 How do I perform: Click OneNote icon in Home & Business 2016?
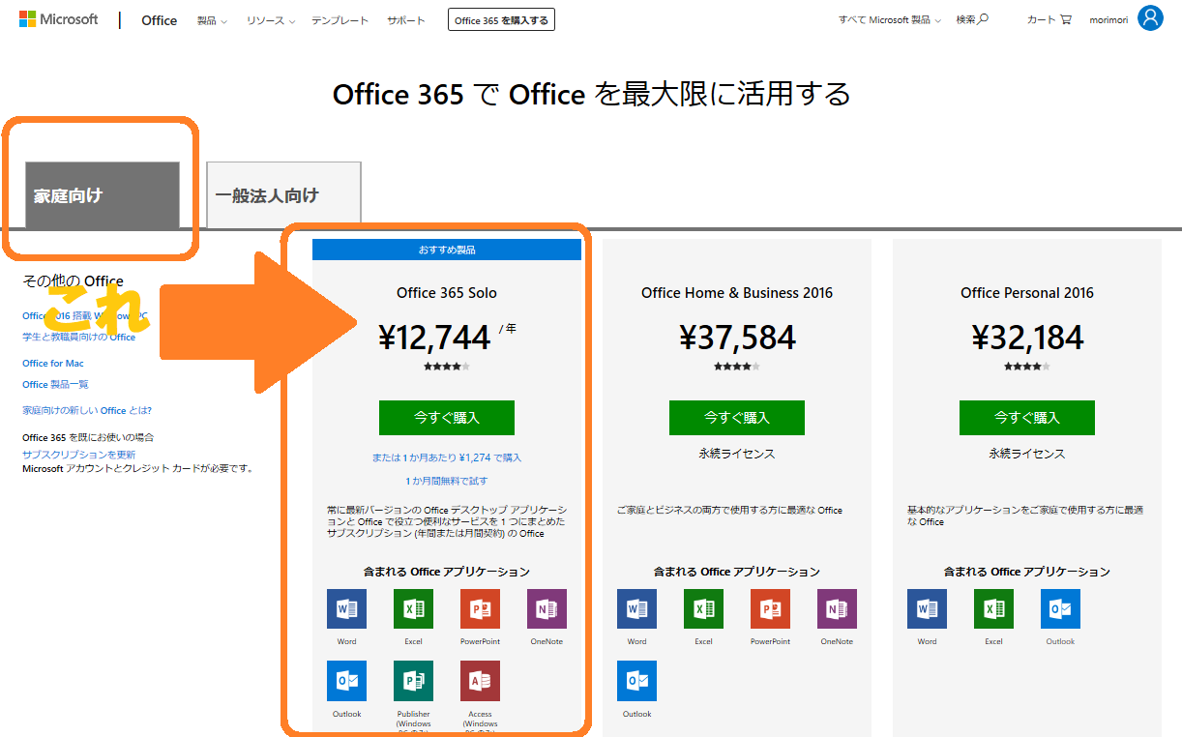837,608
